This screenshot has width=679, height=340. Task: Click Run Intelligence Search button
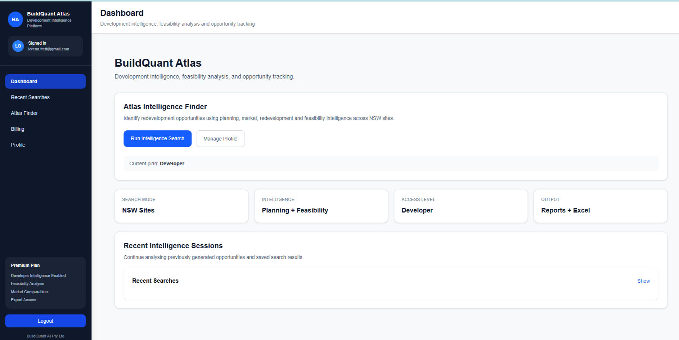pyautogui.click(x=157, y=139)
